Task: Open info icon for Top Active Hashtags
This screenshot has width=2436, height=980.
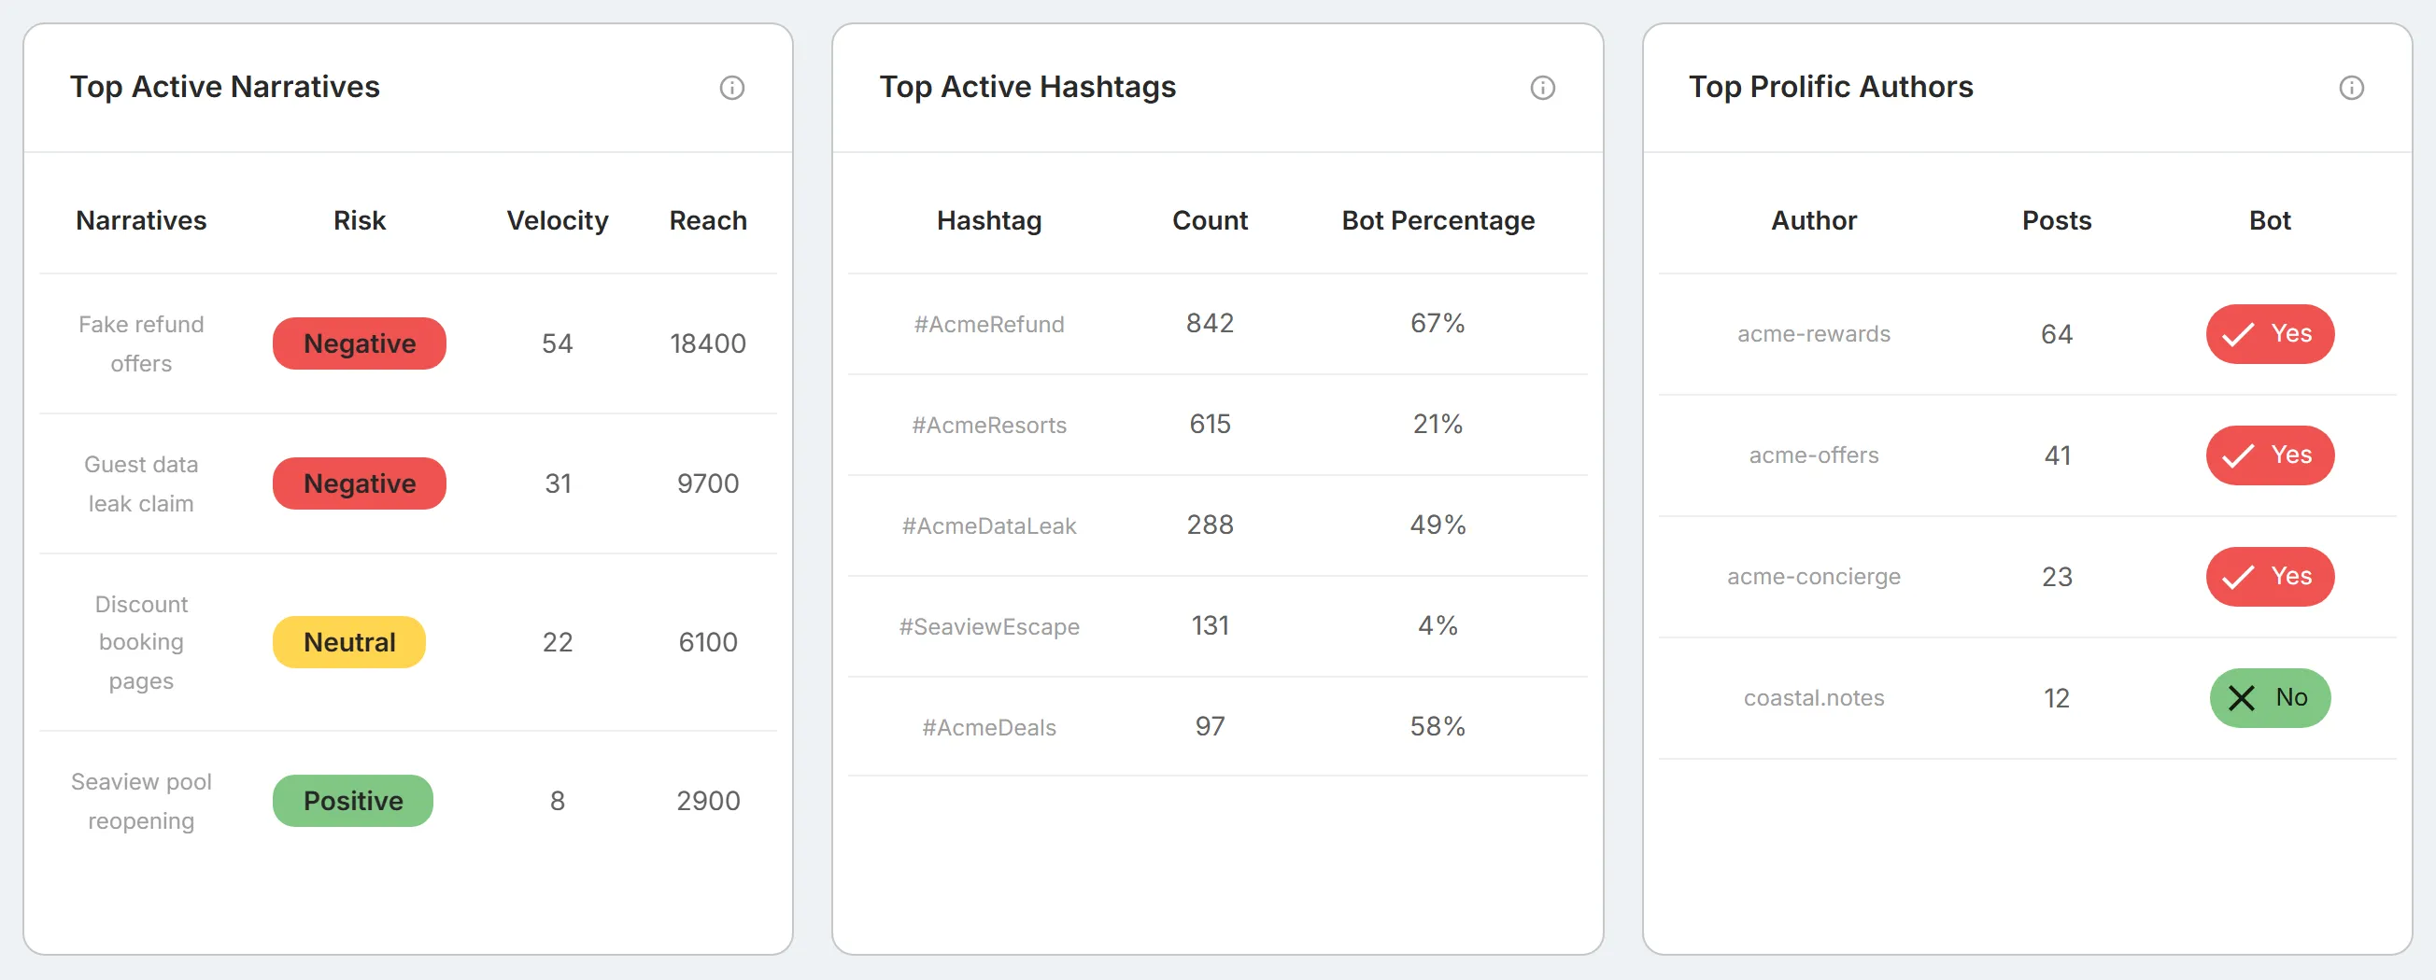Action: click(x=1542, y=88)
